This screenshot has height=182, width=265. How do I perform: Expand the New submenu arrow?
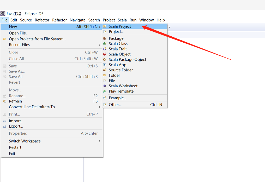coord(100,27)
